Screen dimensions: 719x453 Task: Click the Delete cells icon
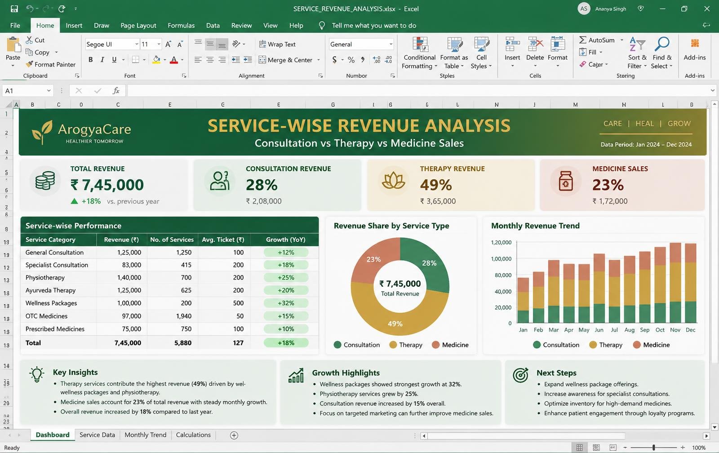[x=535, y=45]
